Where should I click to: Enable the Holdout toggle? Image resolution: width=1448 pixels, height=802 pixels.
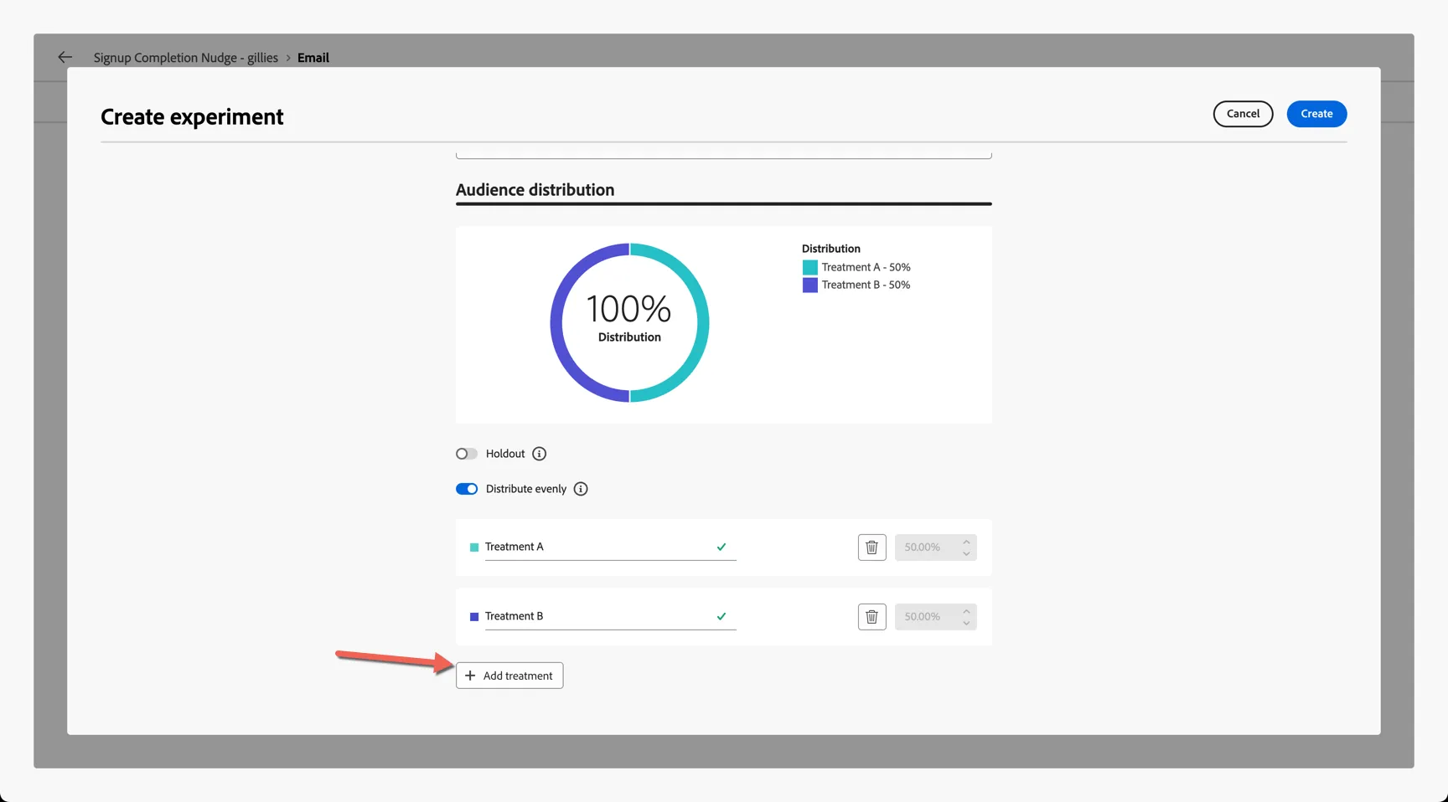[x=467, y=454]
